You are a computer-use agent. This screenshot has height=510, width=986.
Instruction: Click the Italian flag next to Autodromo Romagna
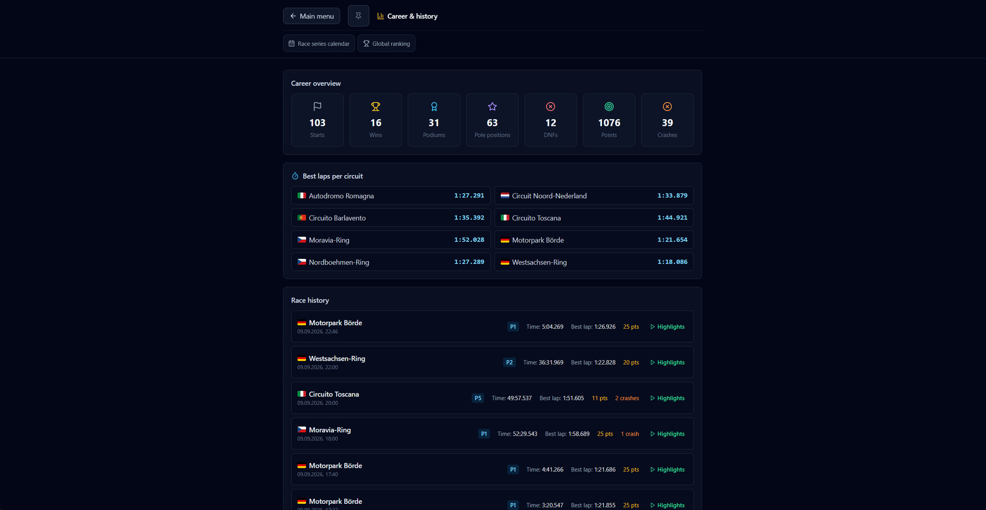(x=302, y=196)
